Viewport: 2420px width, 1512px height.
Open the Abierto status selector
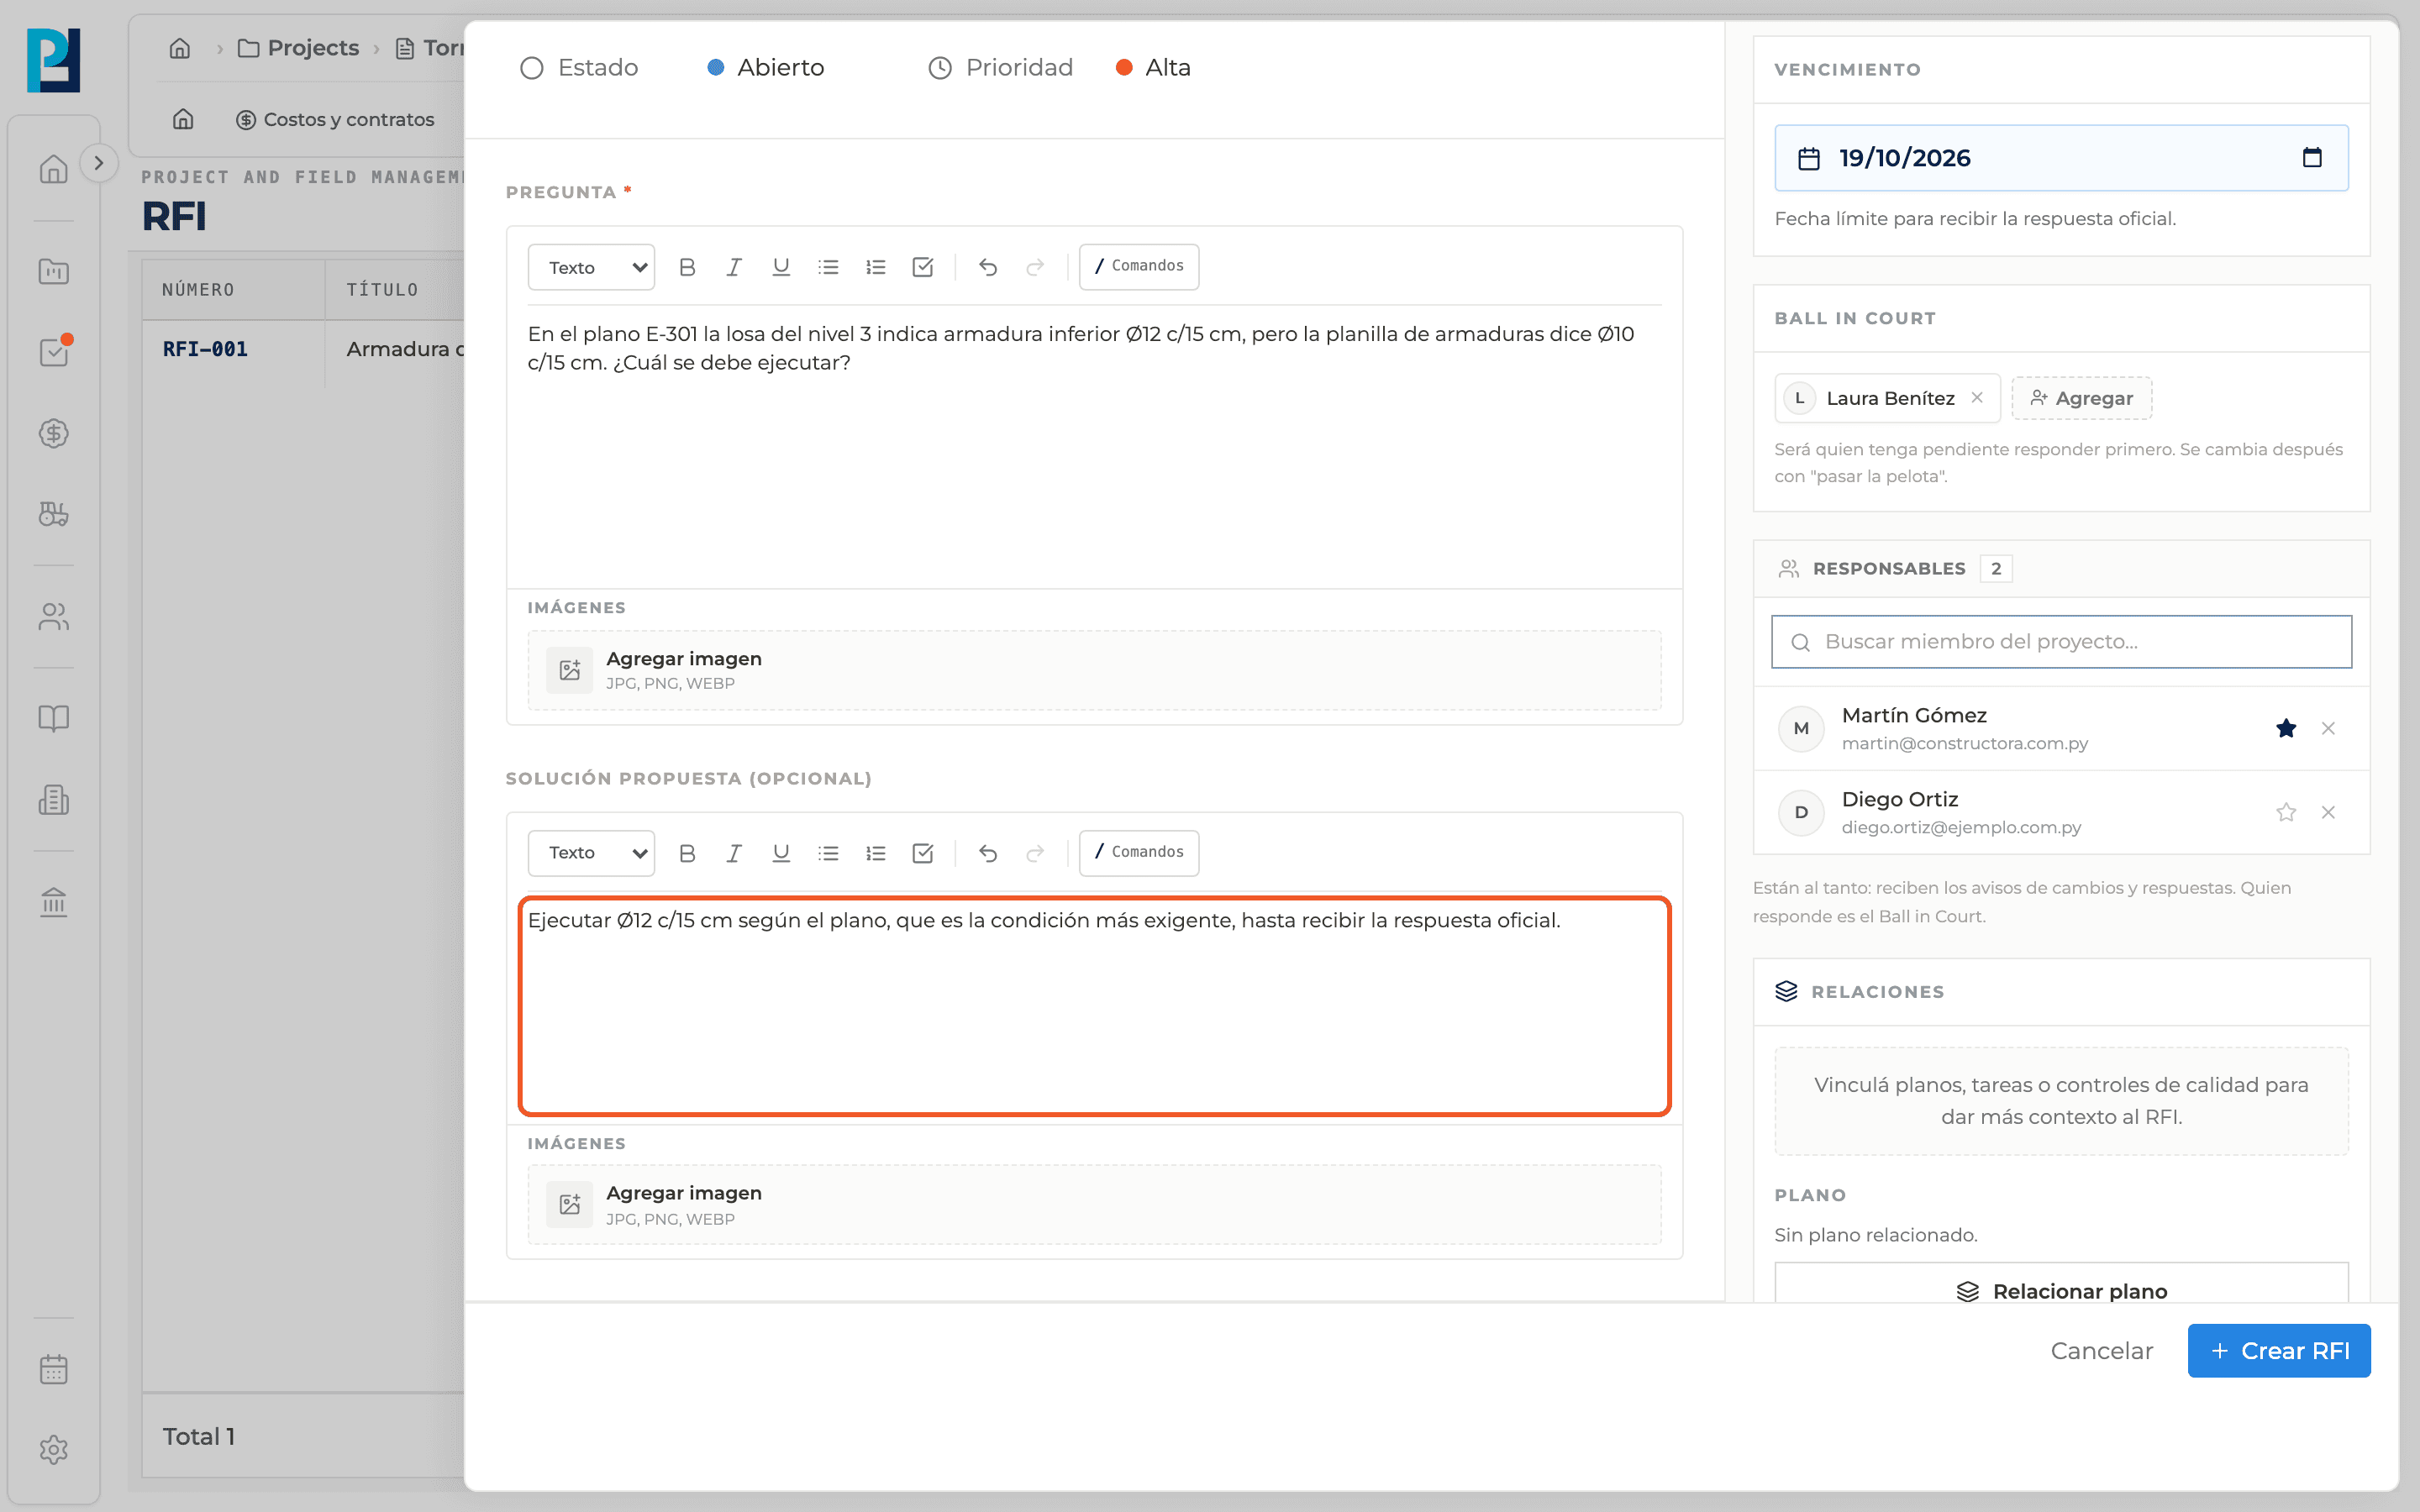click(766, 67)
